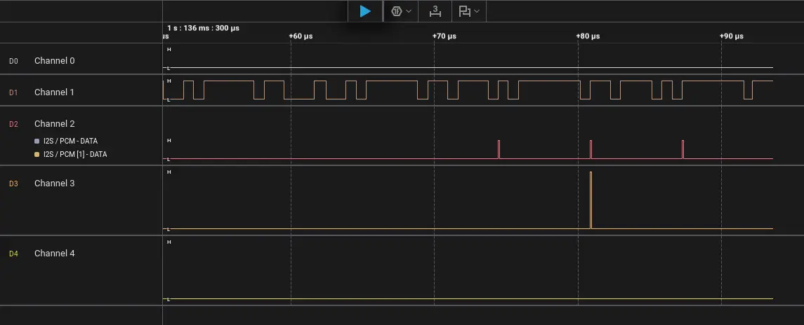804x325 pixels.
Task: Click the Channel 1 name
Action: click(x=54, y=92)
